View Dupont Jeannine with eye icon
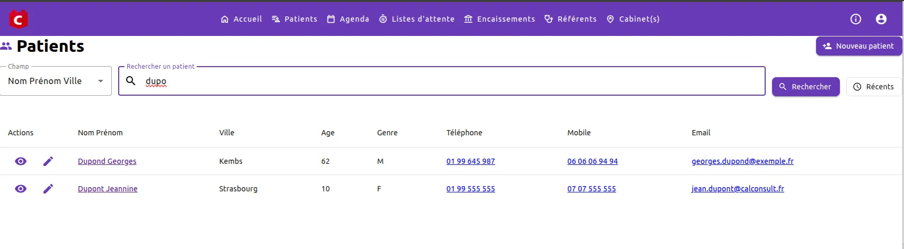The image size is (904, 249). [x=21, y=189]
